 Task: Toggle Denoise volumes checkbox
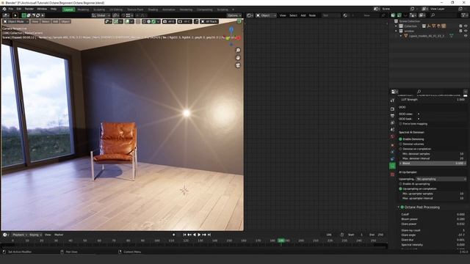400,144
